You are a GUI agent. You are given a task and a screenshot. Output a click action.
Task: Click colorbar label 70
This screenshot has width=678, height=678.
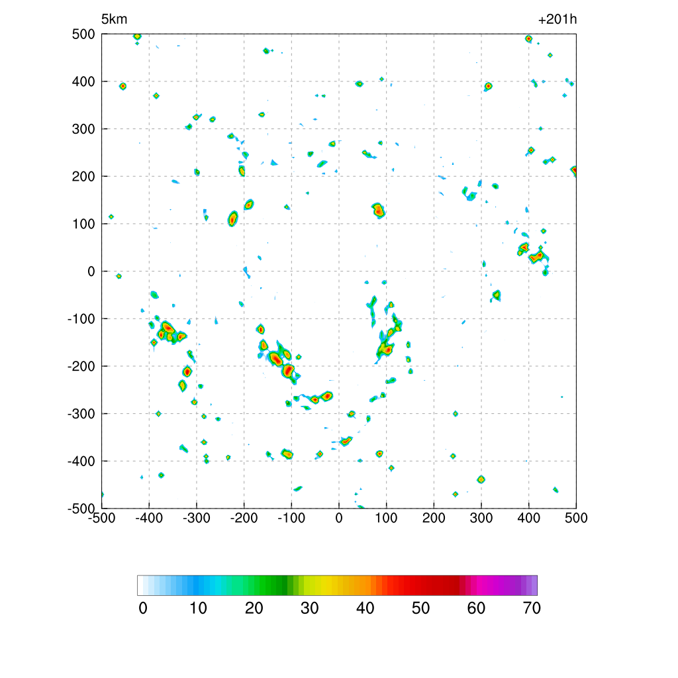tap(532, 608)
